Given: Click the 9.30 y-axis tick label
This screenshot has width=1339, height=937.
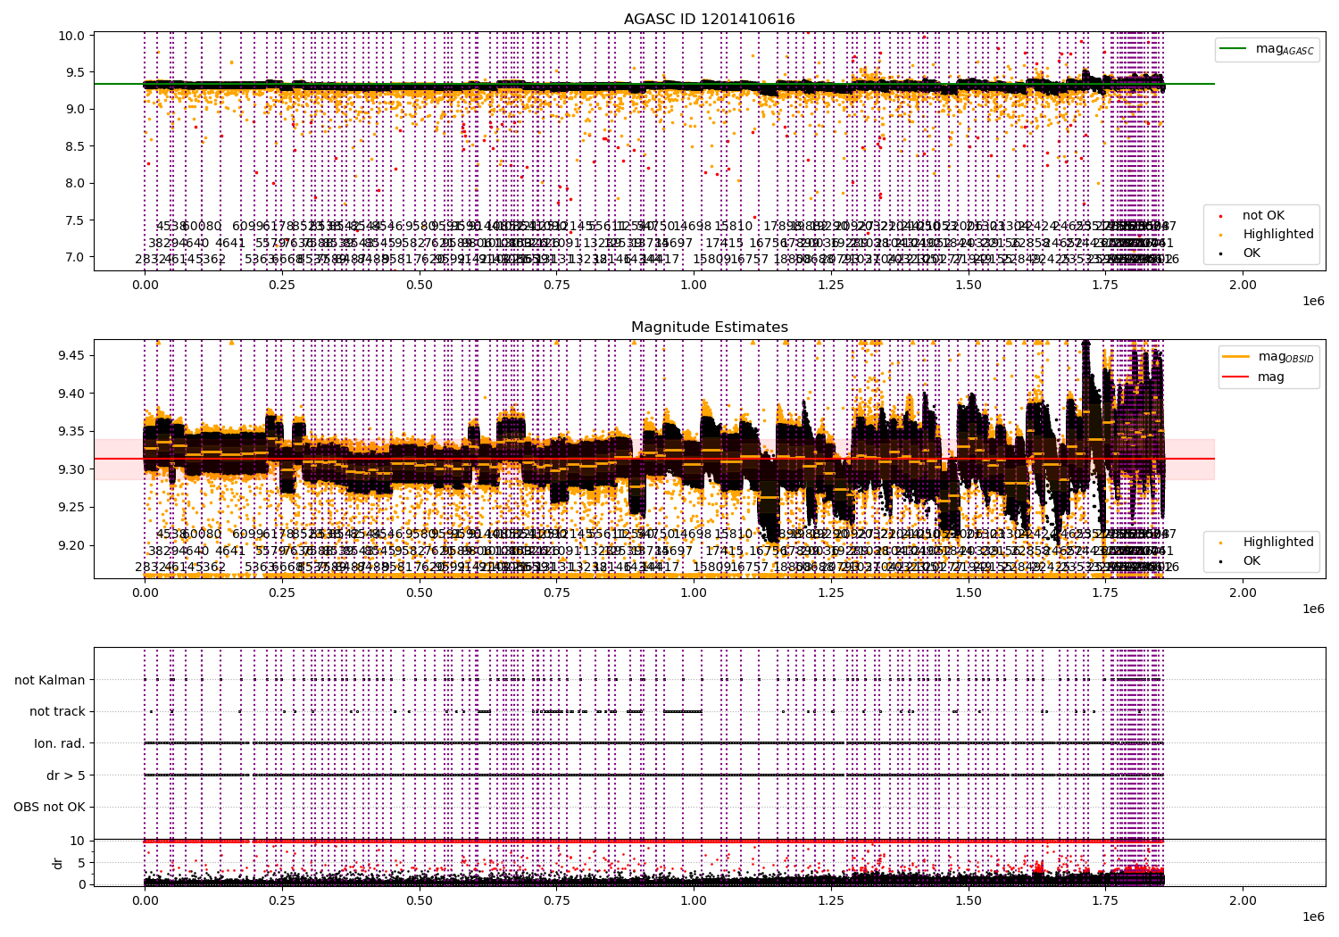Looking at the screenshot, I should pyautogui.click(x=71, y=469).
